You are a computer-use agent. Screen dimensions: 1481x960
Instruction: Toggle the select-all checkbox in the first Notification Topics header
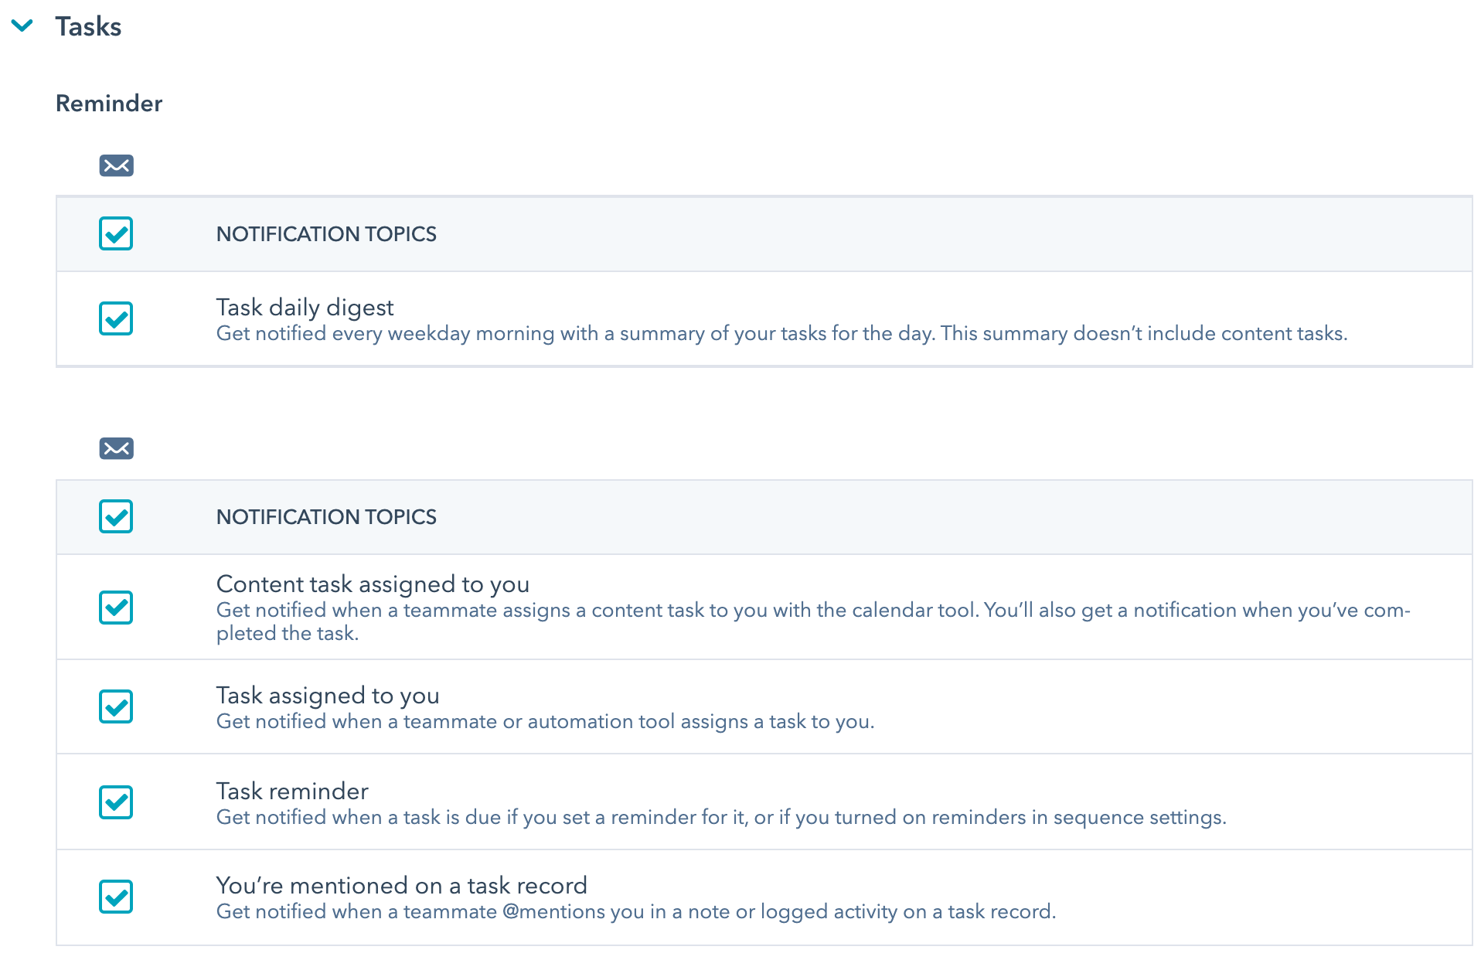[x=116, y=233]
